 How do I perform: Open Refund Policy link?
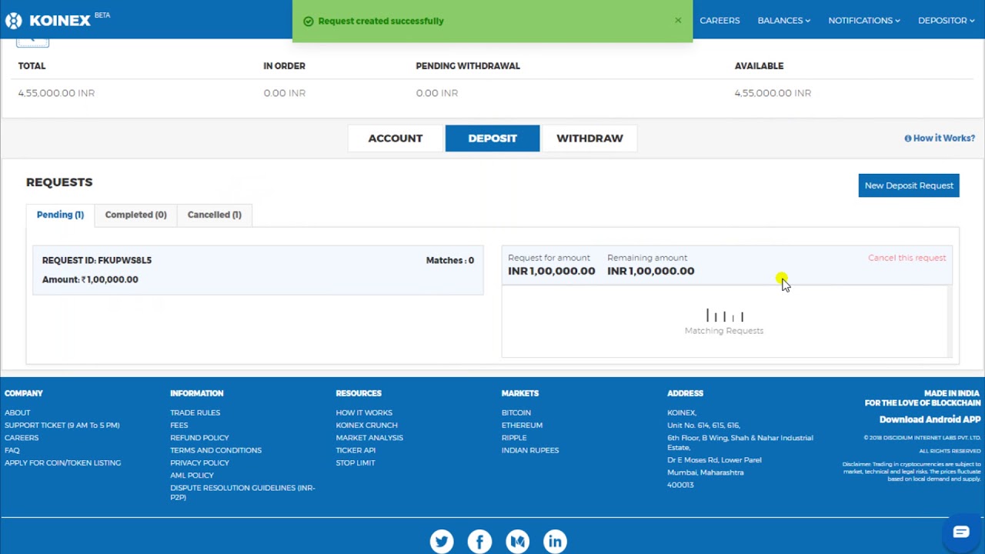click(x=199, y=438)
